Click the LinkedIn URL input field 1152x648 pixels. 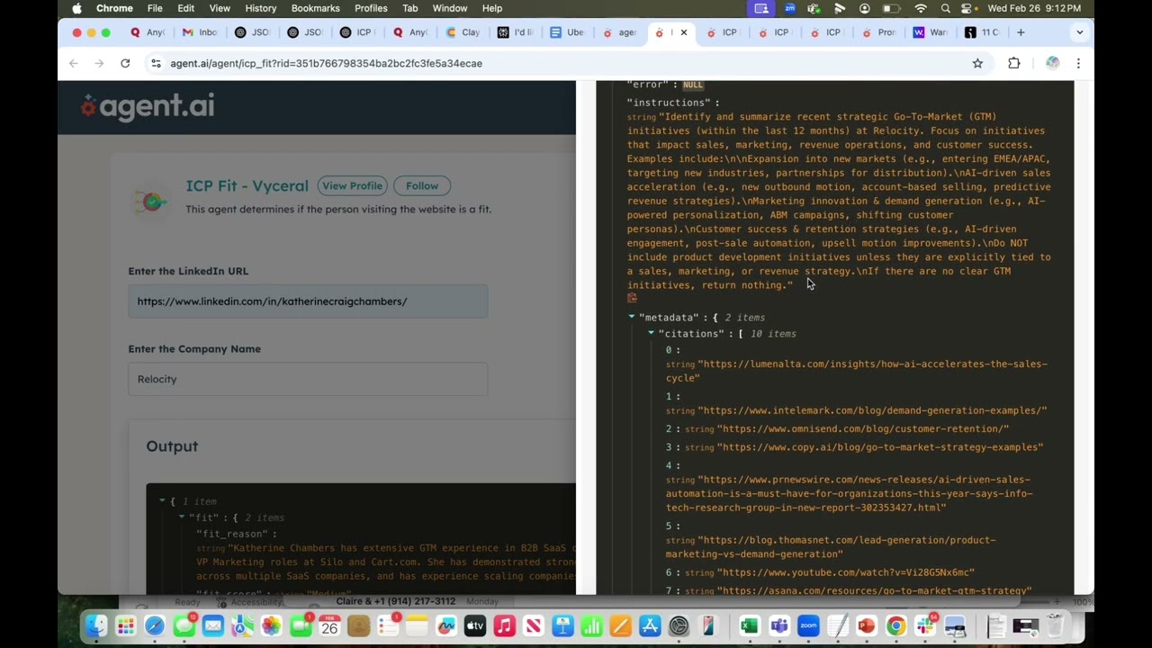click(x=308, y=301)
